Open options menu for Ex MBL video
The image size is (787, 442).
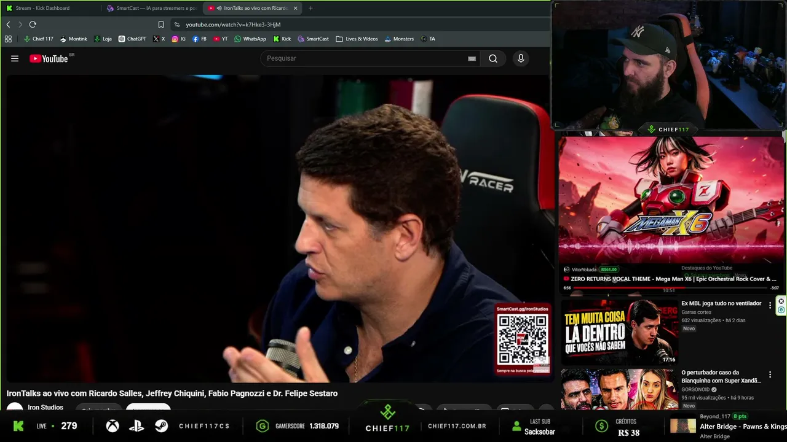[770, 305]
